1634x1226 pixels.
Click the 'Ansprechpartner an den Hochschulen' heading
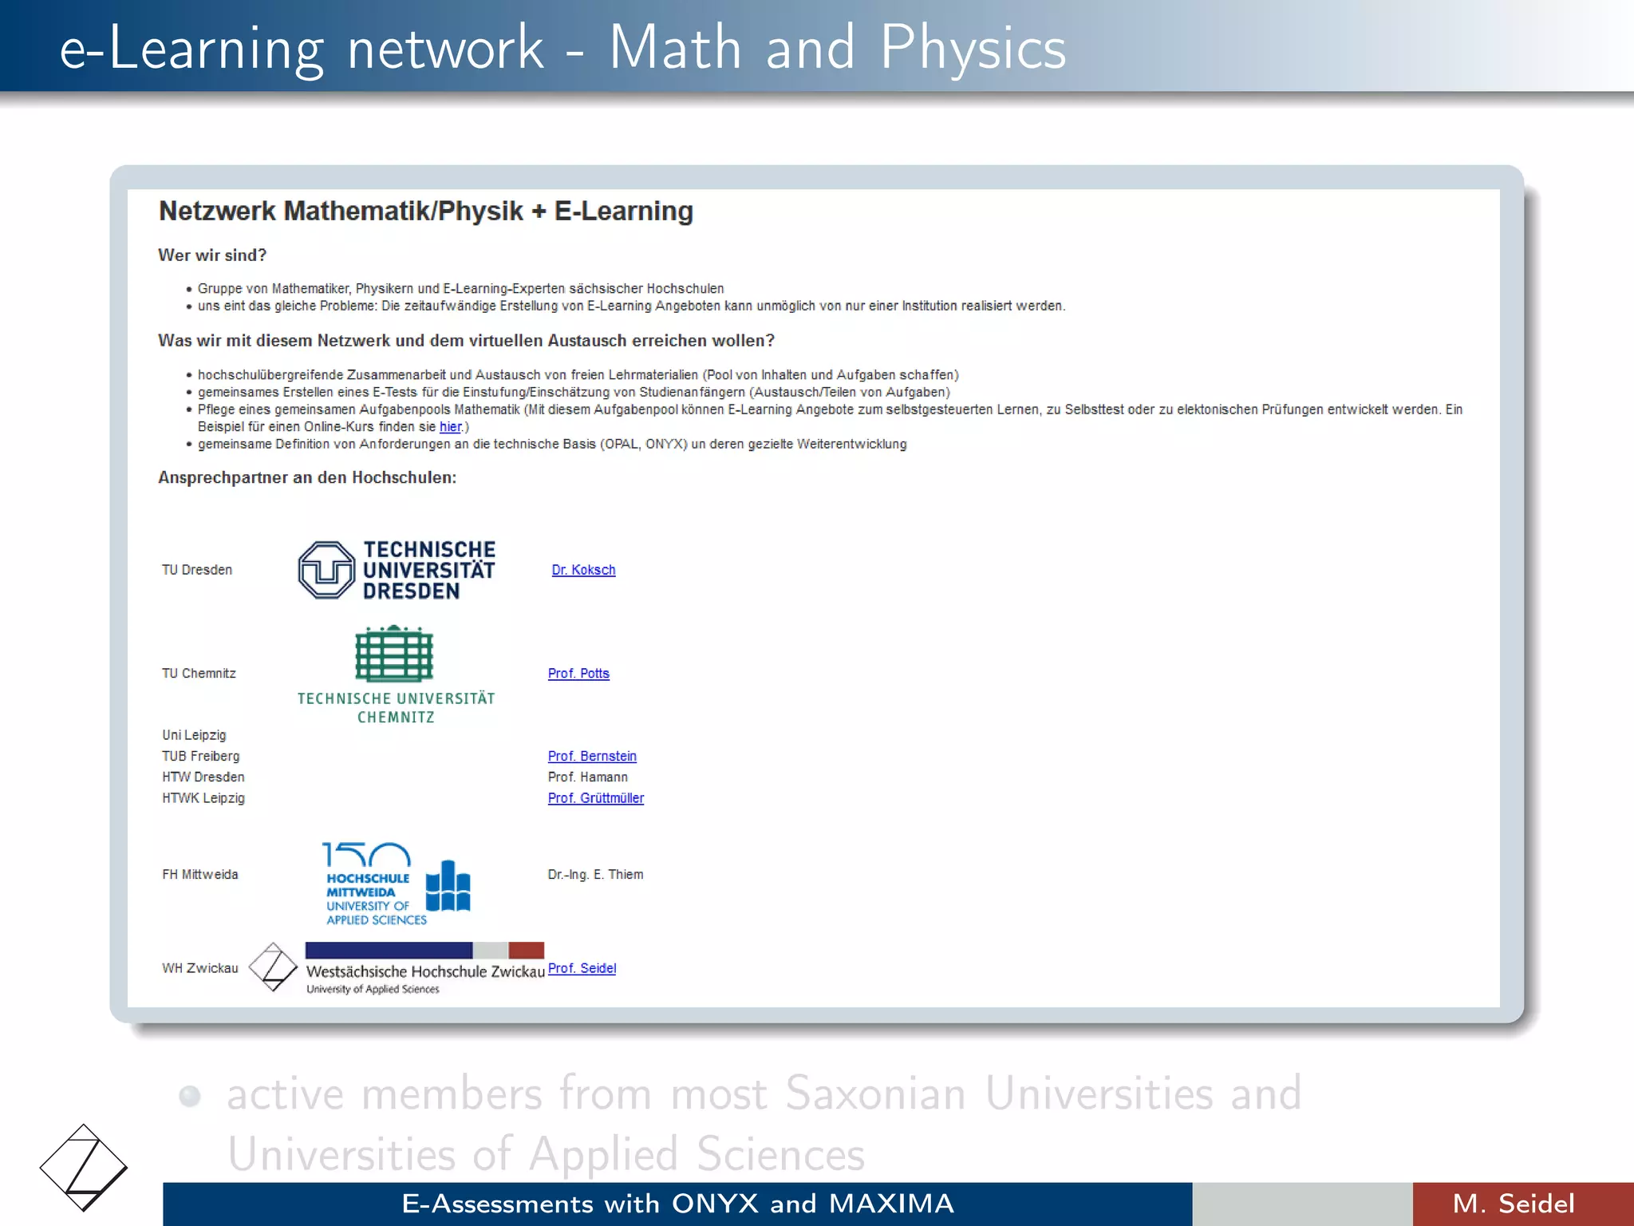[x=307, y=477]
